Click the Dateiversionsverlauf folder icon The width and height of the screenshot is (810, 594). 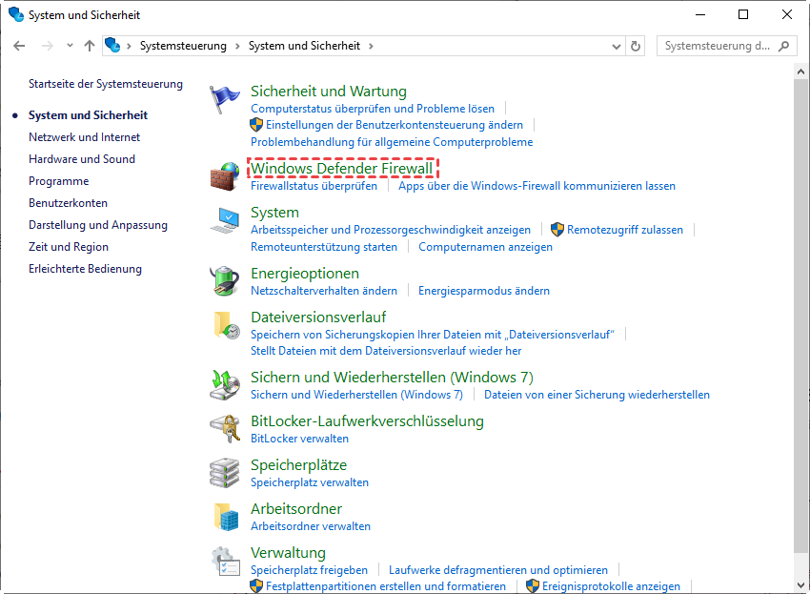[226, 325]
